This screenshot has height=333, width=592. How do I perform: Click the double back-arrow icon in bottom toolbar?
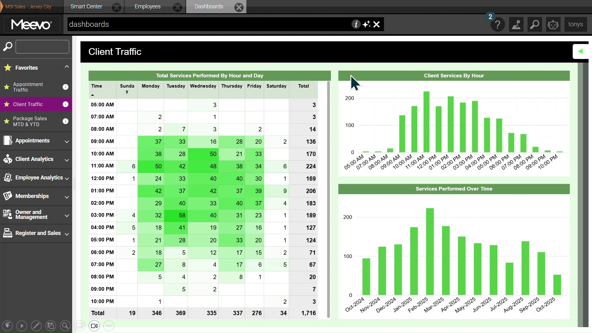pos(7,326)
